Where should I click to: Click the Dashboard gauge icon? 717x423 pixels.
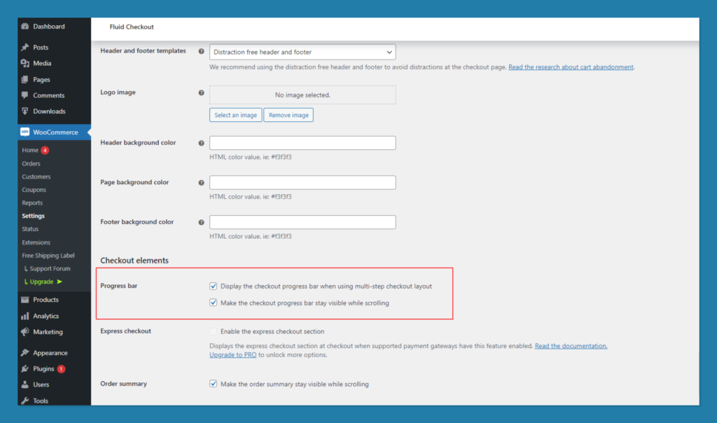pos(25,27)
